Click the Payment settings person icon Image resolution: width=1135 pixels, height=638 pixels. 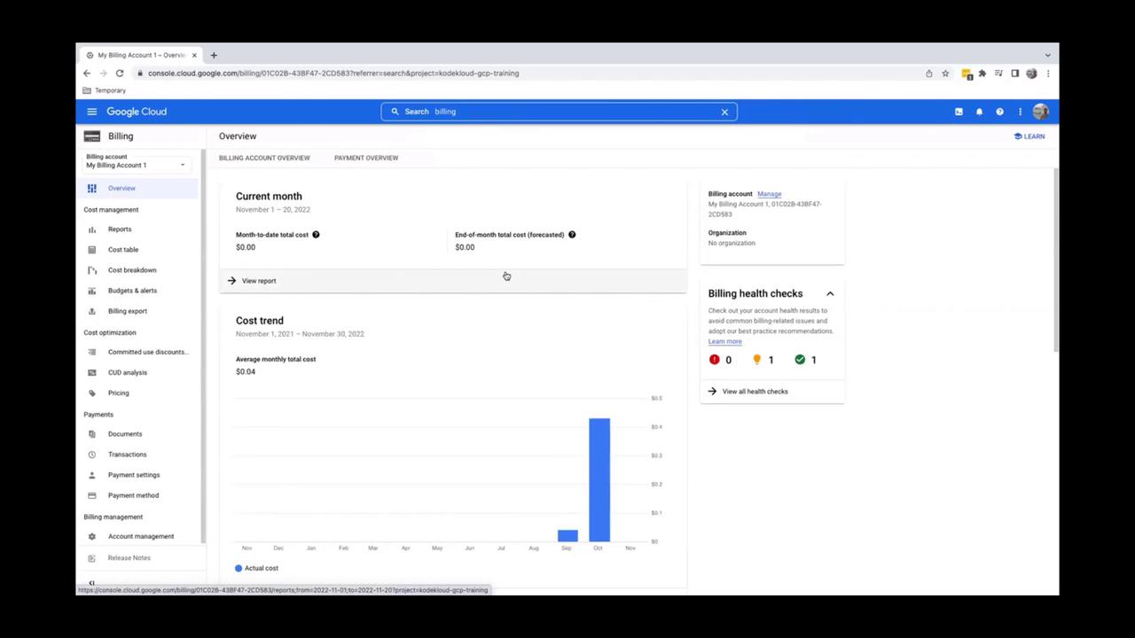tap(92, 475)
